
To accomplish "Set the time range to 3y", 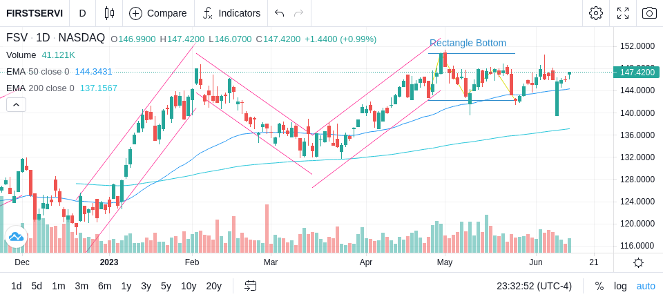I will [146, 286].
